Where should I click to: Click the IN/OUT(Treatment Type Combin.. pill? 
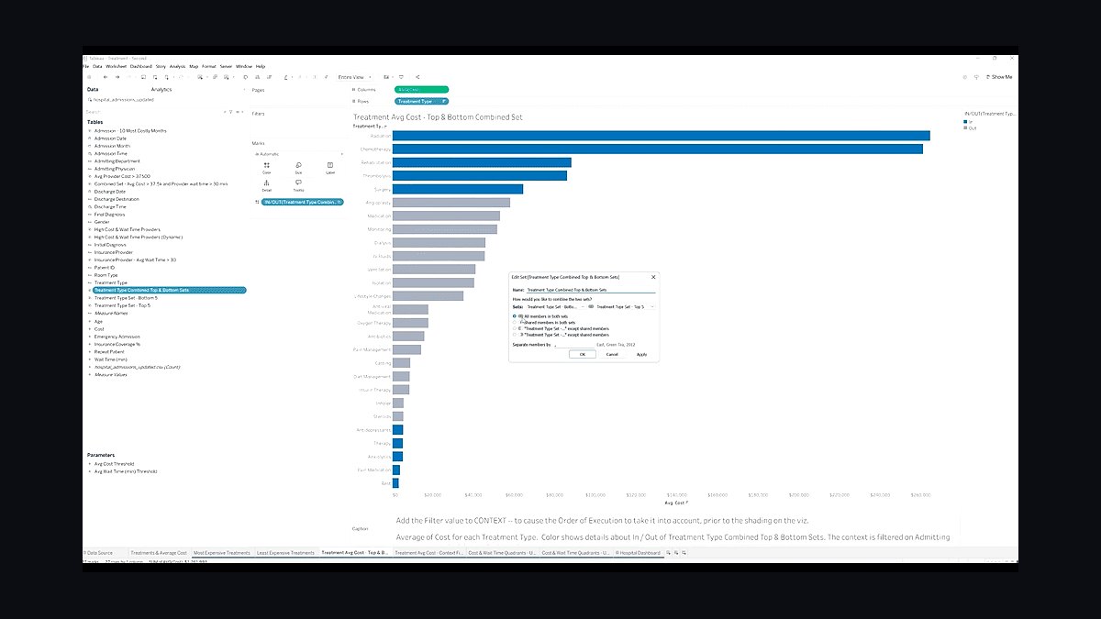pyautogui.click(x=303, y=202)
